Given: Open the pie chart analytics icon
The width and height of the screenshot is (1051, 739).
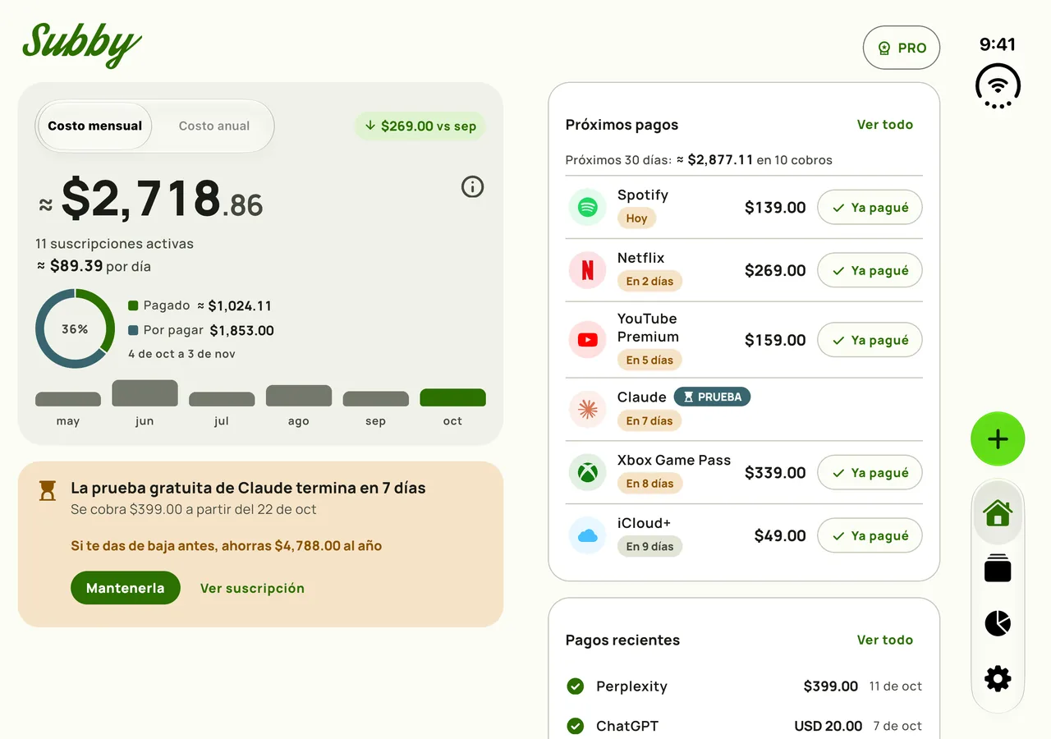Looking at the screenshot, I should click(998, 623).
